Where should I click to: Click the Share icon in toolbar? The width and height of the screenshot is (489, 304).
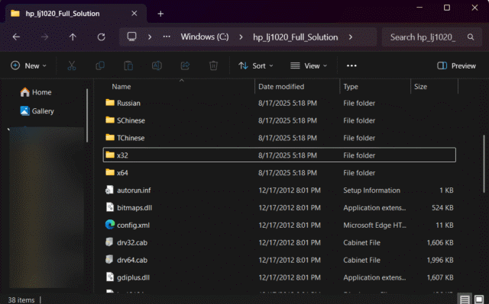pyautogui.click(x=185, y=66)
